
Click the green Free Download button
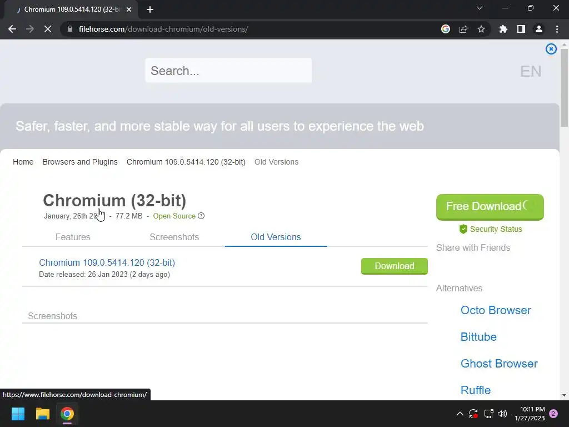point(490,207)
